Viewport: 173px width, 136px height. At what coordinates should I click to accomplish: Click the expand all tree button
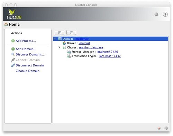point(60,33)
